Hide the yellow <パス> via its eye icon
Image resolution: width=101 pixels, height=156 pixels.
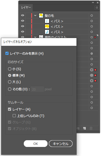pos(23,26)
